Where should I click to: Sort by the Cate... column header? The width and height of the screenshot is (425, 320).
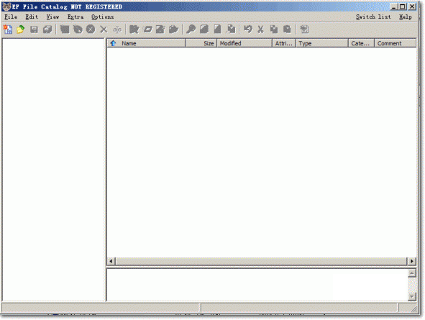[361, 43]
